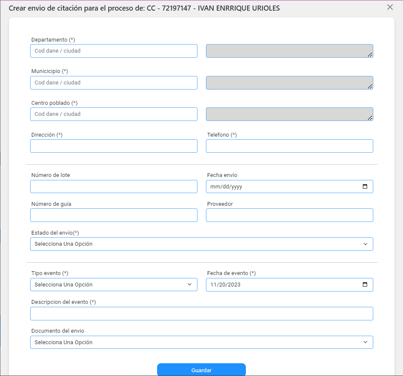Expand the Estado del envío dropdown
Image resolution: width=403 pixels, height=376 pixels.
[201, 244]
